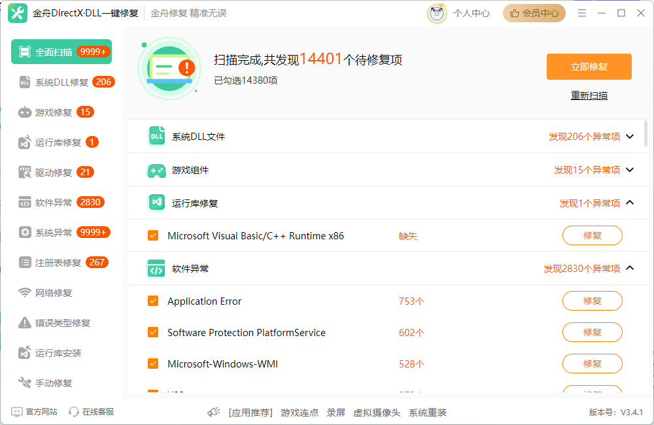The width and height of the screenshot is (654, 425).
Task: Click the wrench icon for 手动修复
Action: point(25,382)
